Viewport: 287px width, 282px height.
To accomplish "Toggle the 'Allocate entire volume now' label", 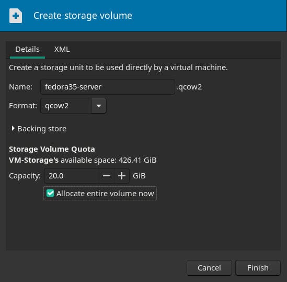I will click(105, 194).
